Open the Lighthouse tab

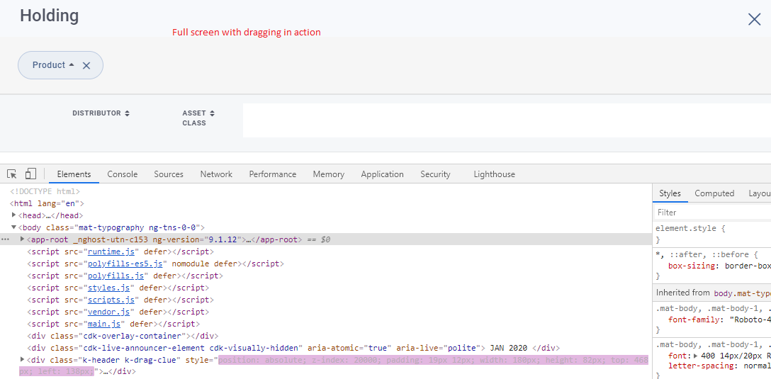494,174
